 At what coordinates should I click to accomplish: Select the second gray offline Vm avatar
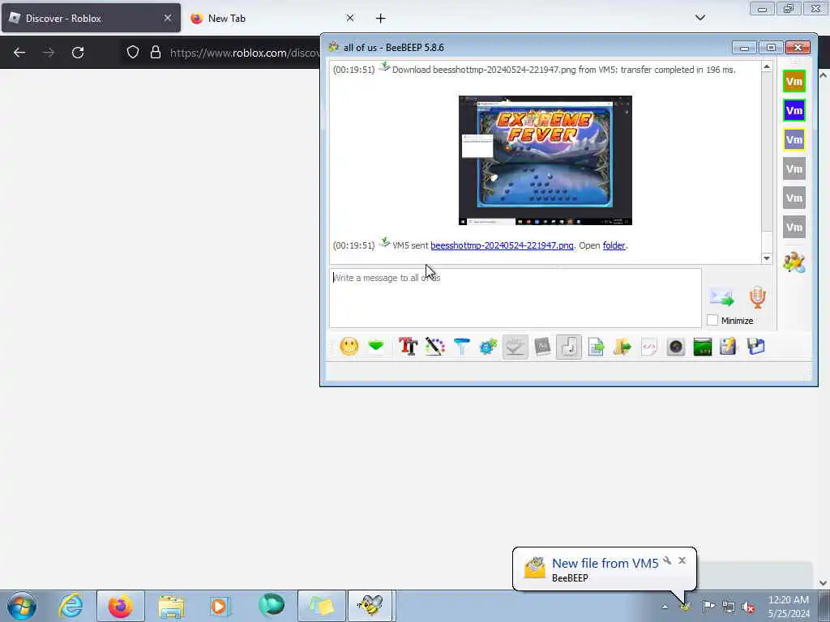click(x=794, y=198)
